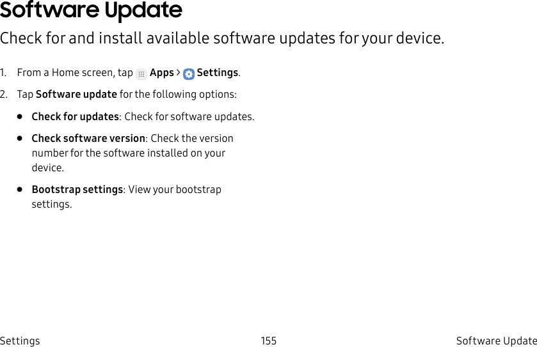Click the step number 1 marker

point(3,73)
